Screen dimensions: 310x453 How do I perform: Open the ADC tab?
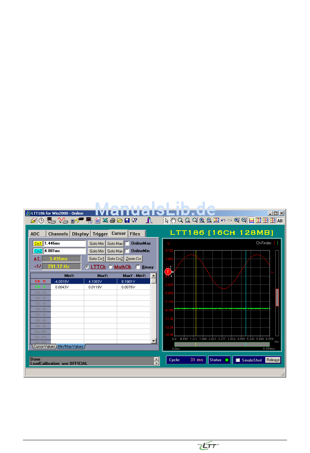pyautogui.click(x=37, y=234)
